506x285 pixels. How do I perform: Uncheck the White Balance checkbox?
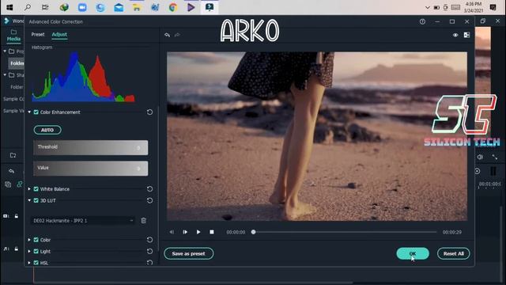click(x=36, y=188)
